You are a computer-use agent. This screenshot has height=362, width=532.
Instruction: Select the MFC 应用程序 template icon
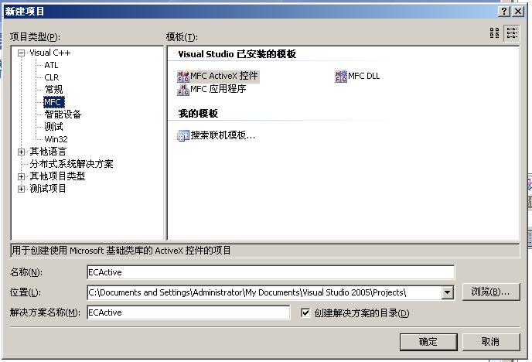point(183,90)
